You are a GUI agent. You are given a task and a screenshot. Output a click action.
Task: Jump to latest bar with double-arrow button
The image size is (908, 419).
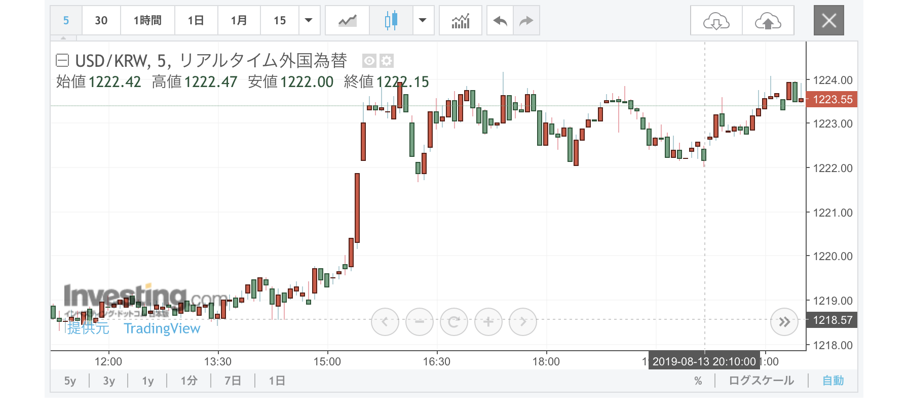coord(784,322)
